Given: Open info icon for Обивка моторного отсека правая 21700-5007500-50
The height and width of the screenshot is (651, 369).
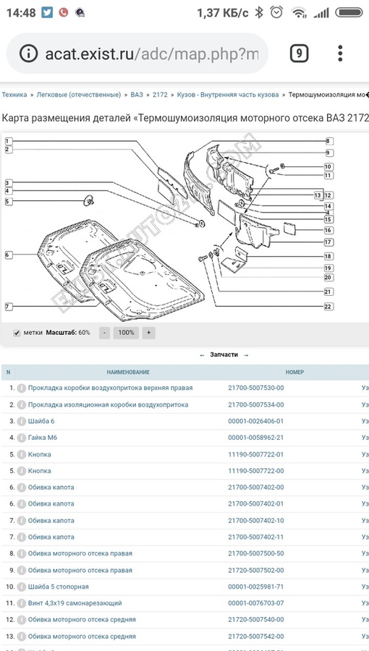Looking at the screenshot, I should 22,554.
